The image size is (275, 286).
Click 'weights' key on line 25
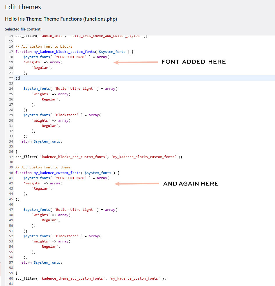pyautogui.click(x=41, y=94)
